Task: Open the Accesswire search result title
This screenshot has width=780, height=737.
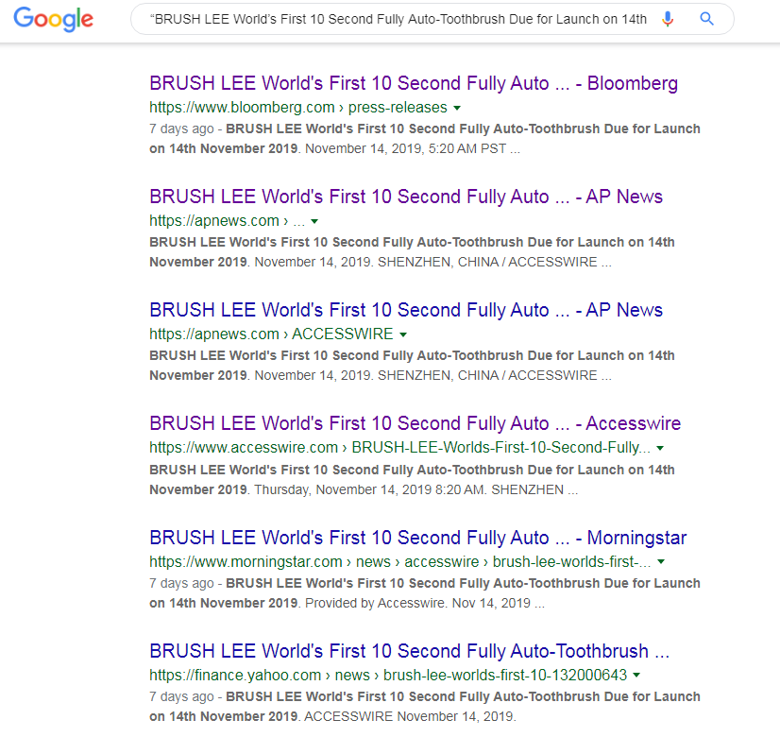Action: coord(415,423)
